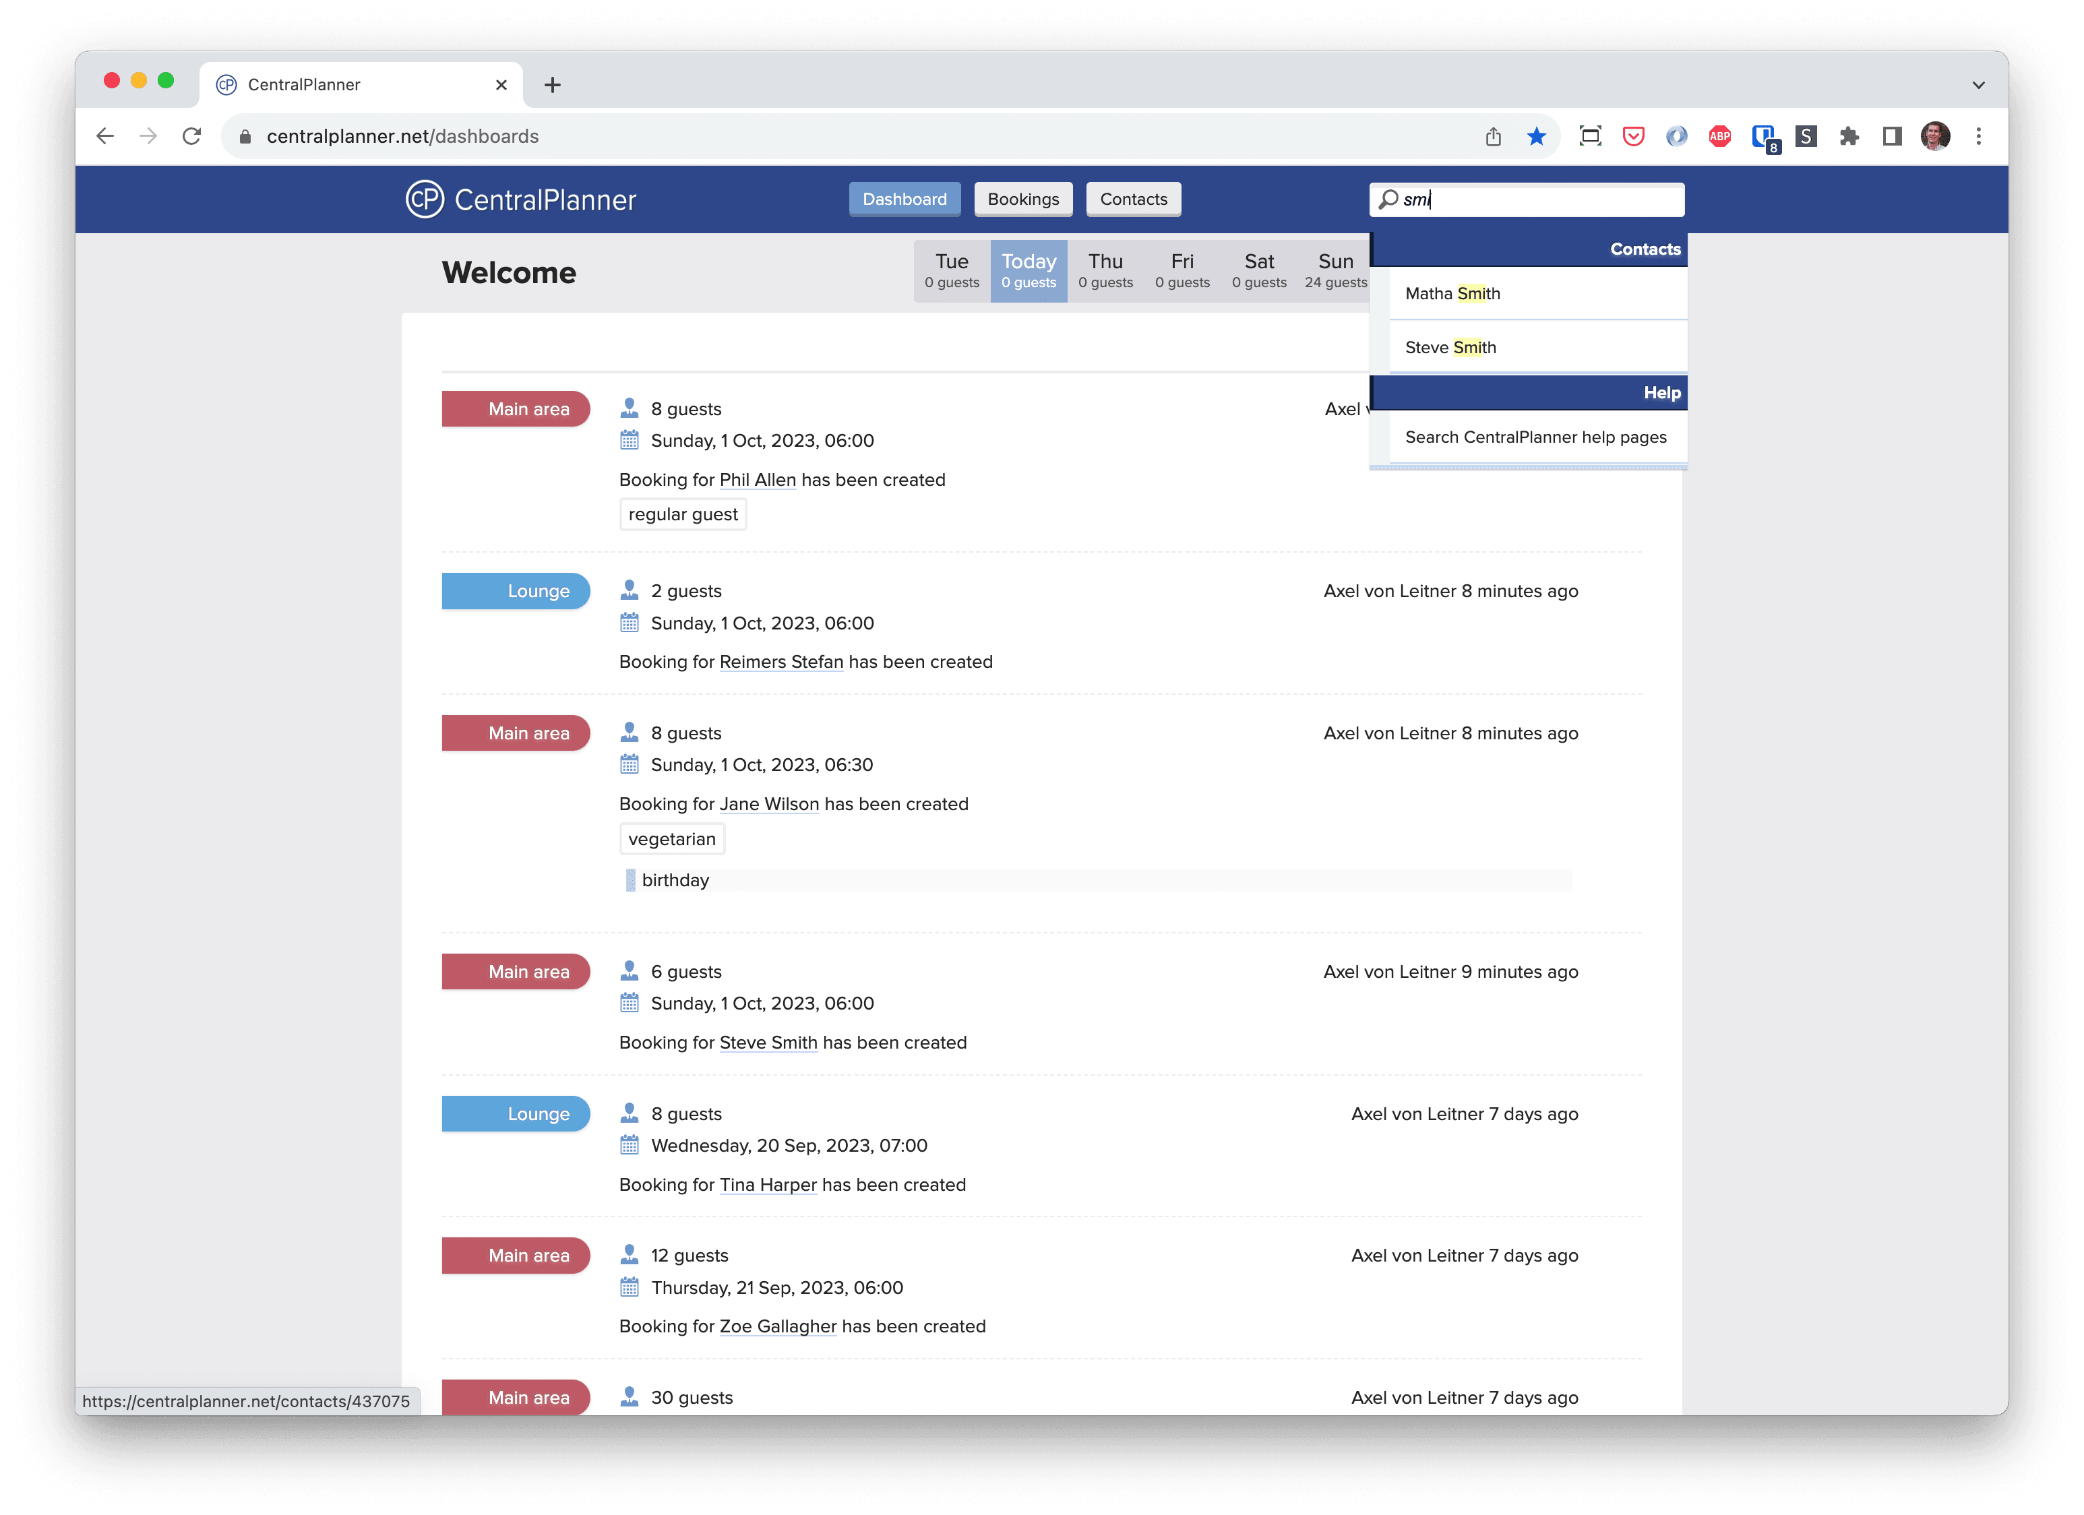Screen dimensions: 2084x1515
Task: Select Steve Smith from search results
Action: [x=1537, y=347]
